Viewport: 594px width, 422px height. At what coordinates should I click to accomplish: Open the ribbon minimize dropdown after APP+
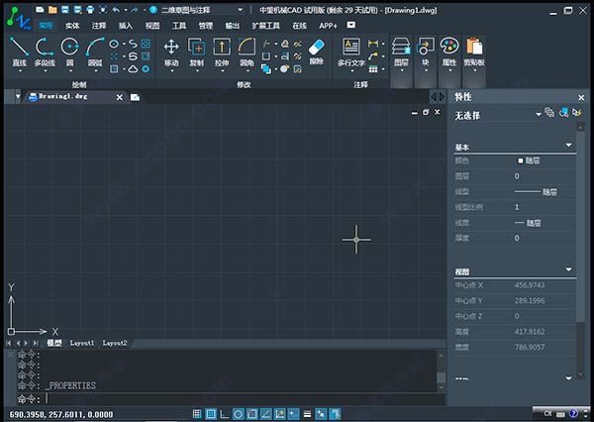(351, 25)
